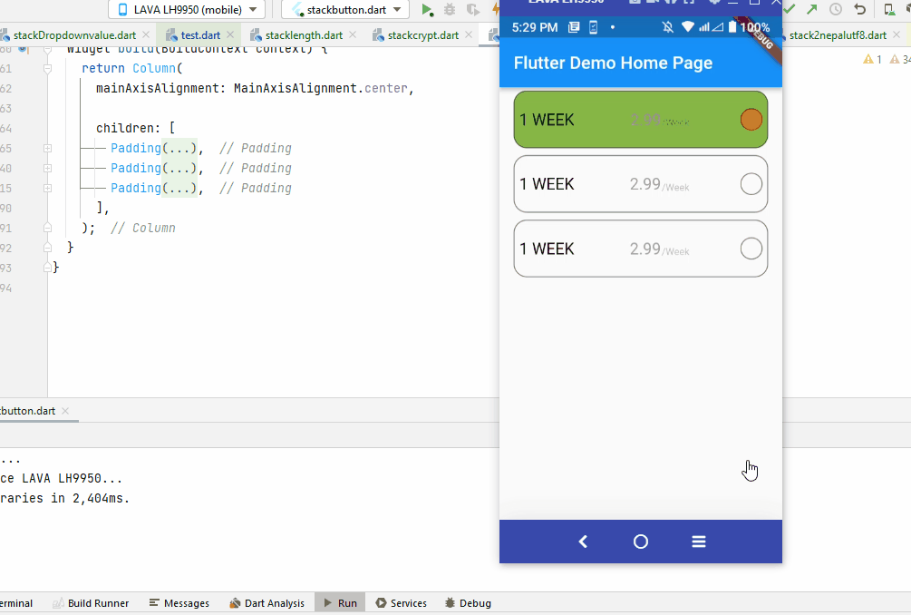Open history with the clock icon
The height and width of the screenshot is (615, 911).
click(x=836, y=9)
